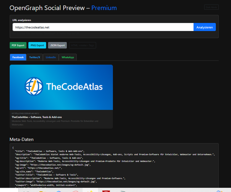231x192 pixels.
Task: Select the Facebook preview tab
Action: pyautogui.click(x=18, y=57)
